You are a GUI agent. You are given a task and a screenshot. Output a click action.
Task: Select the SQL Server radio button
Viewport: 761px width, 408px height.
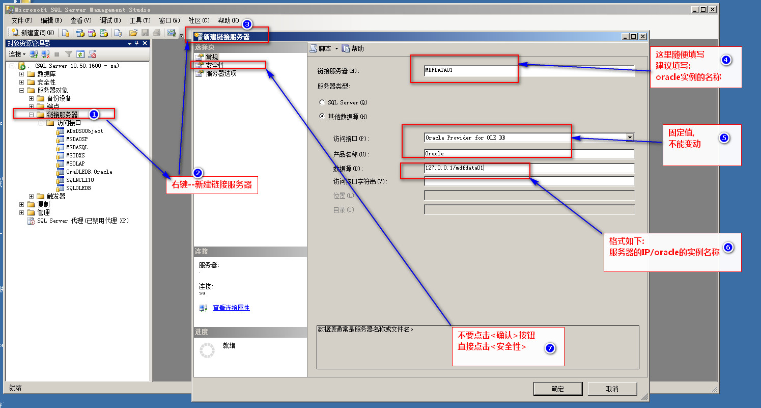(x=322, y=102)
